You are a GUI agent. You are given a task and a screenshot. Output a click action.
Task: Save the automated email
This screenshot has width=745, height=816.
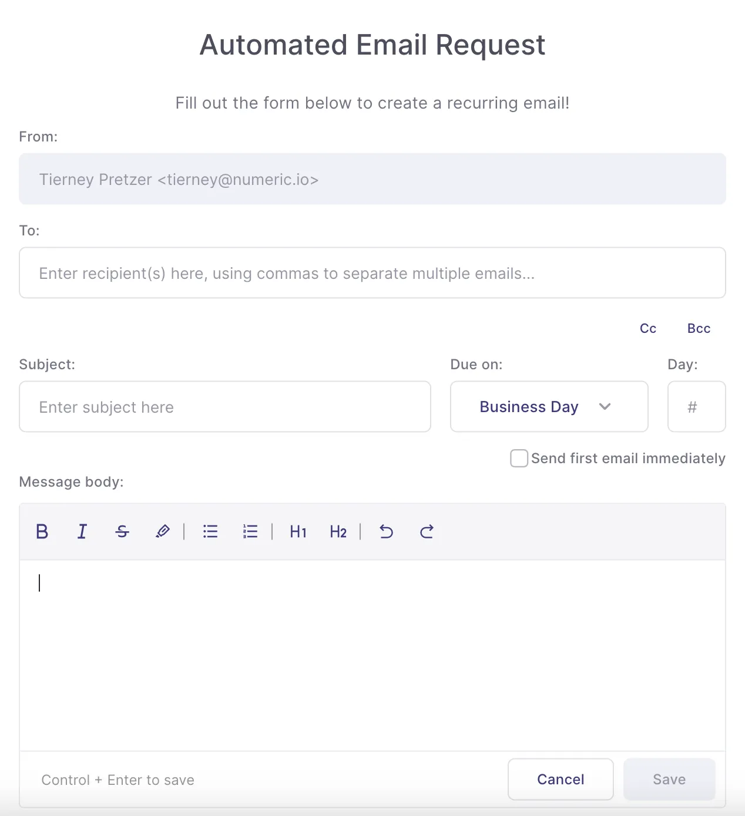pyautogui.click(x=669, y=779)
